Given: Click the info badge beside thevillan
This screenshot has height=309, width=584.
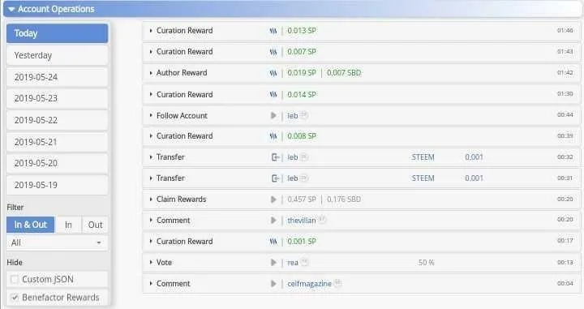Looking at the screenshot, I should coord(323,220).
